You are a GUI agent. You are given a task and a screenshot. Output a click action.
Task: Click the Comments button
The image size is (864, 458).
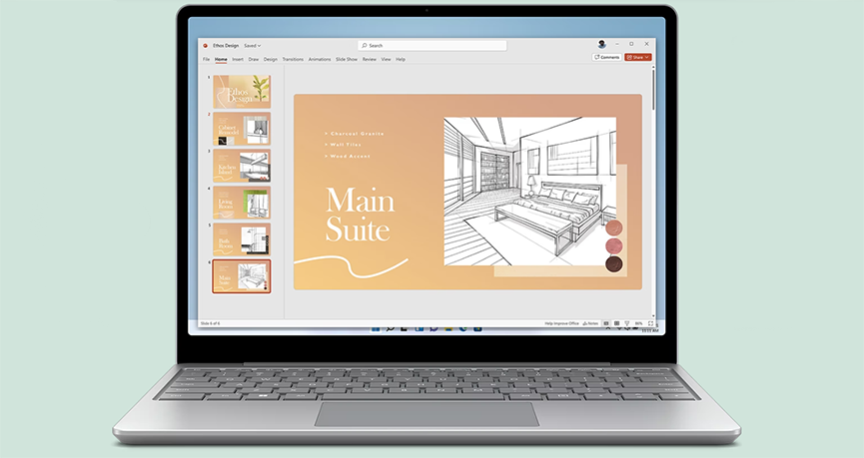click(606, 58)
